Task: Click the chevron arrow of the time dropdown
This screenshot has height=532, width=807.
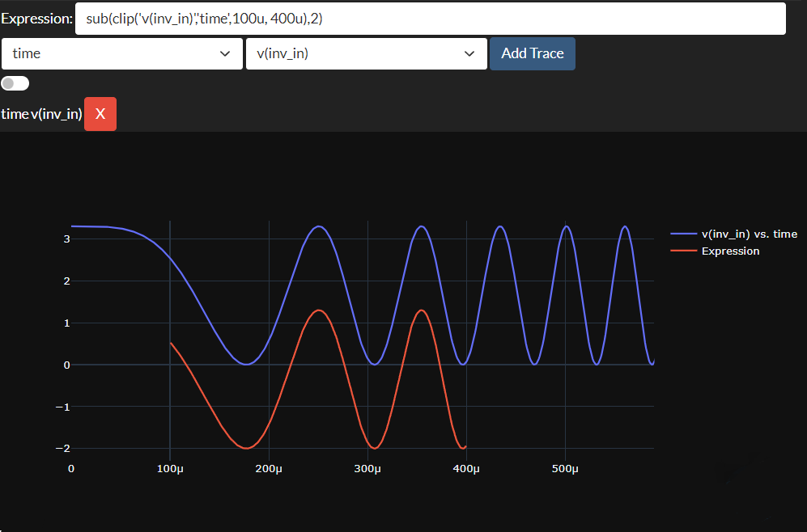Action: [225, 53]
